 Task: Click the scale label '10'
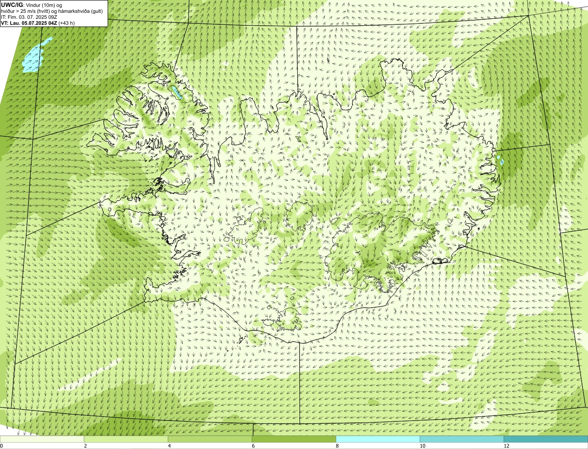point(422,446)
